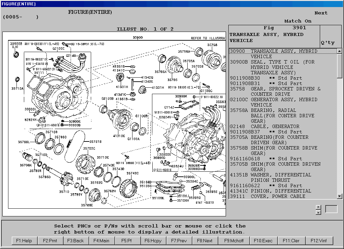Click part callout G1142 in diagram

coord(169,108)
